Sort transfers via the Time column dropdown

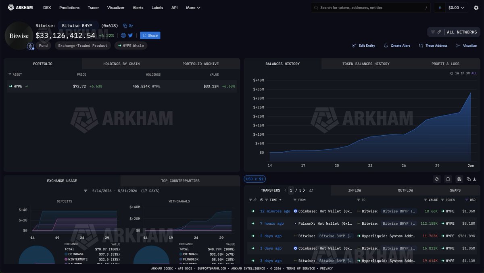280,200
